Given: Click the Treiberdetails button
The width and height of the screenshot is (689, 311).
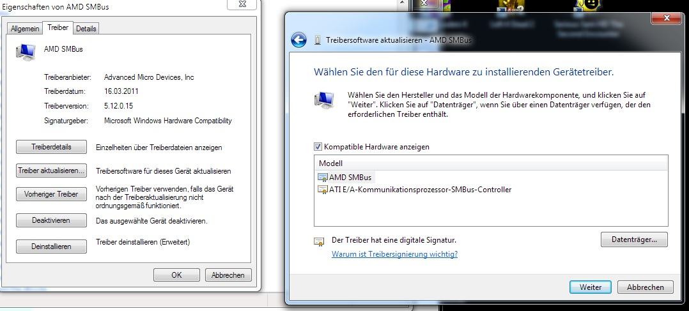Looking at the screenshot, I should (51, 147).
